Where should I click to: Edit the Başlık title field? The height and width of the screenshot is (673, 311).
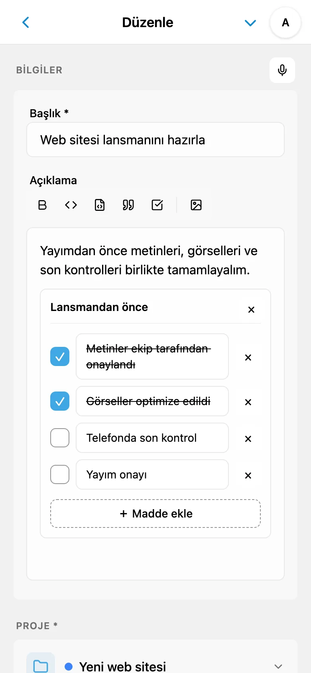click(x=155, y=140)
